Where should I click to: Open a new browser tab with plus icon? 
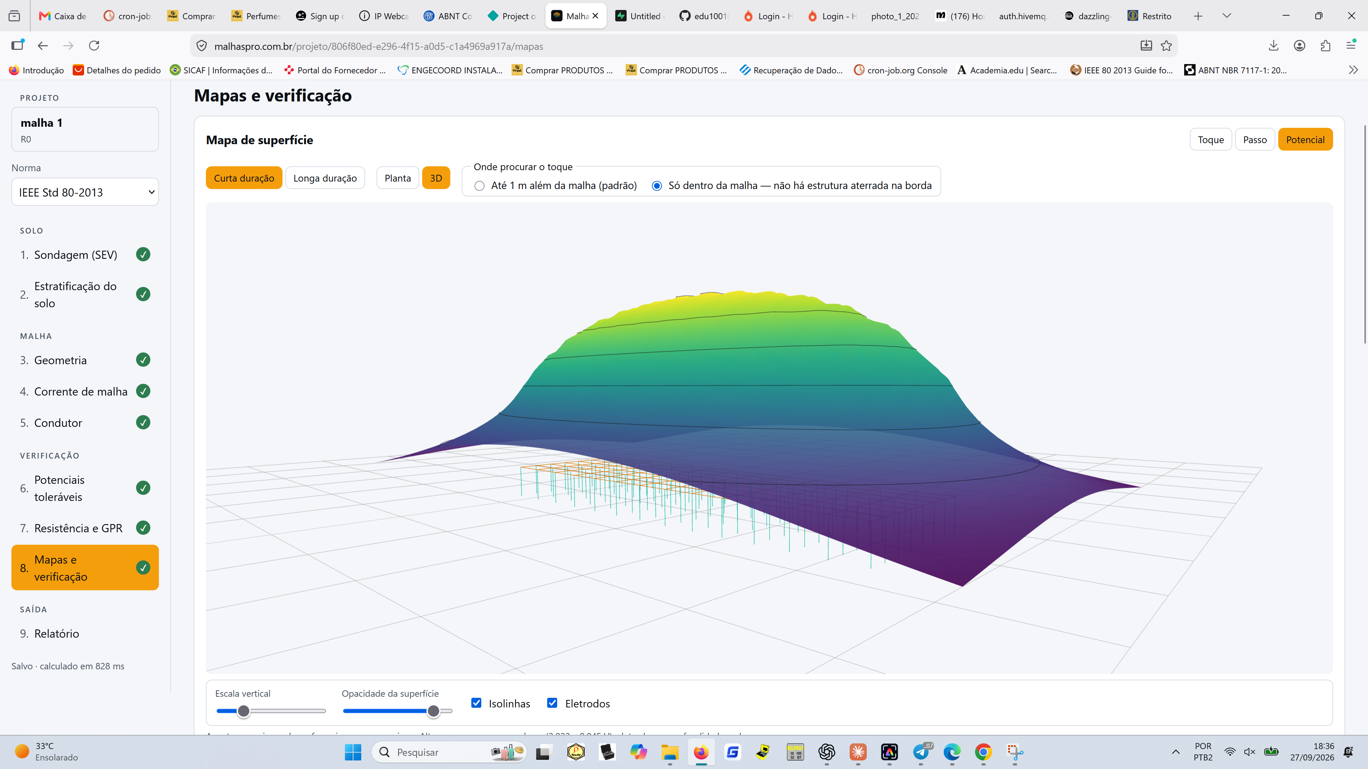(x=1198, y=16)
